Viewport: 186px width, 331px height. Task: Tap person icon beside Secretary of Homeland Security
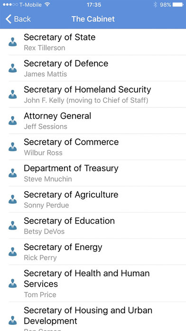[x=13, y=94]
